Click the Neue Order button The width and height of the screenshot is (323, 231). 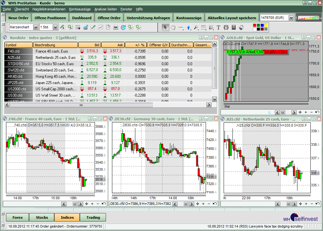[x=18, y=18]
